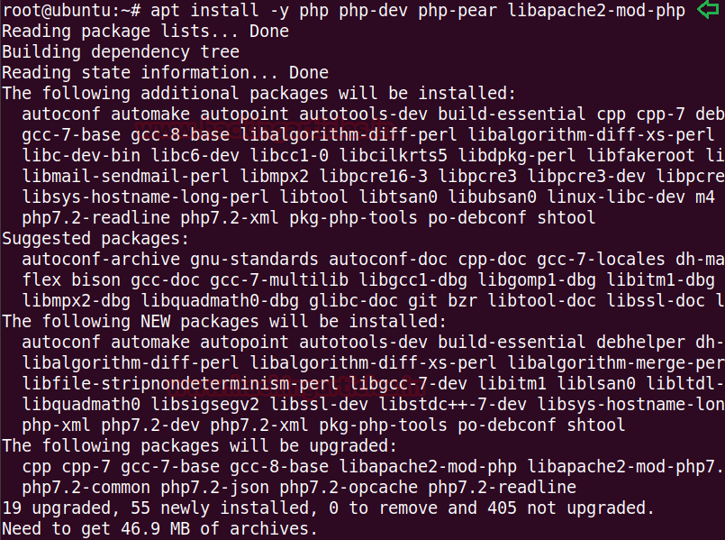This screenshot has height=540, width=725.
Task: Click the "Reading package lists... Done" line
Action: 145,32
